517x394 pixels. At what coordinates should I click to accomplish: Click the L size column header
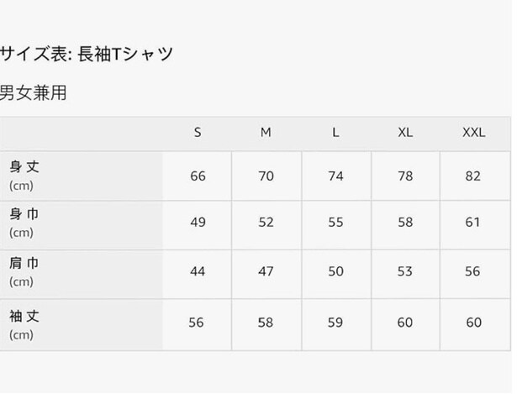coord(335,133)
